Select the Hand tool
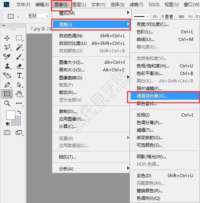This screenshot has width=200, height=203. point(19,94)
